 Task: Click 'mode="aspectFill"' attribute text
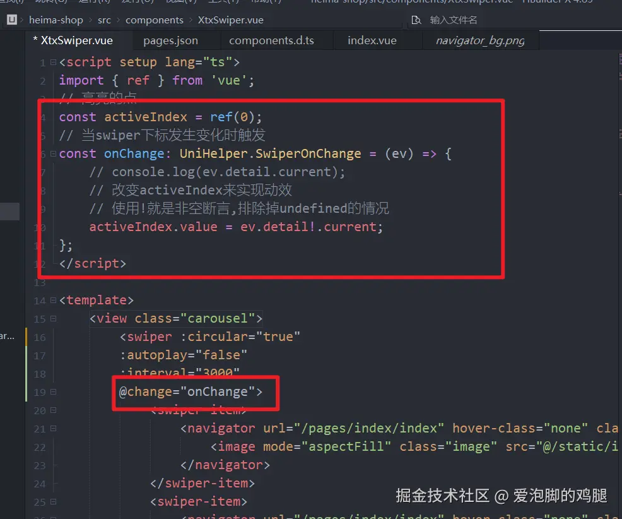tap(327, 447)
